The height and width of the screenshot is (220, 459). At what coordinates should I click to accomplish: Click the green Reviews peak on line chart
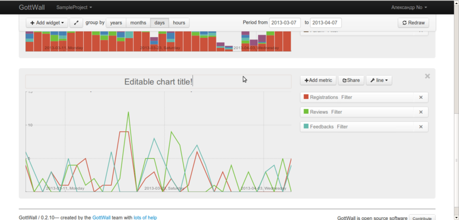click(x=128, y=112)
